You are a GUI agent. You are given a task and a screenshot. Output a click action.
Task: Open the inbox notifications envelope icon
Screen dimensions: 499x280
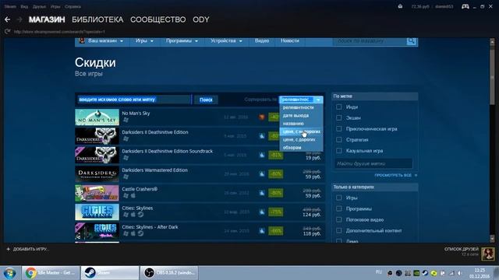point(400,6)
